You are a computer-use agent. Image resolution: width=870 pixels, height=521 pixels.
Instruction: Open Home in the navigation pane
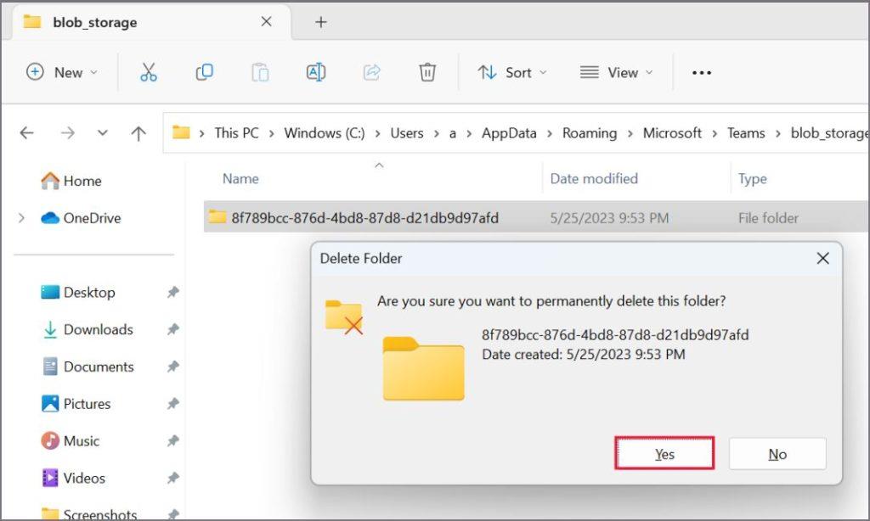coord(71,181)
